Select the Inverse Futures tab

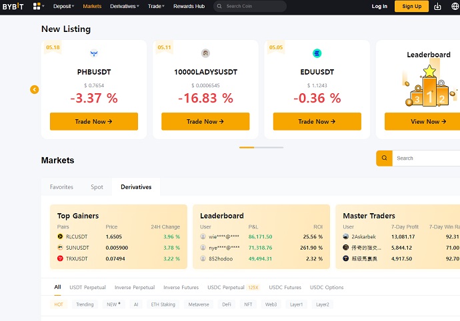pyautogui.click(x=181, y=287)
